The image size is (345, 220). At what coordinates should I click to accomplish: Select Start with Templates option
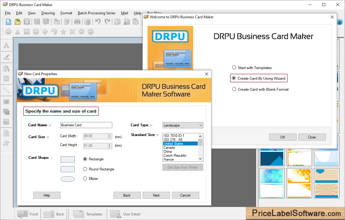click(252, 68)
